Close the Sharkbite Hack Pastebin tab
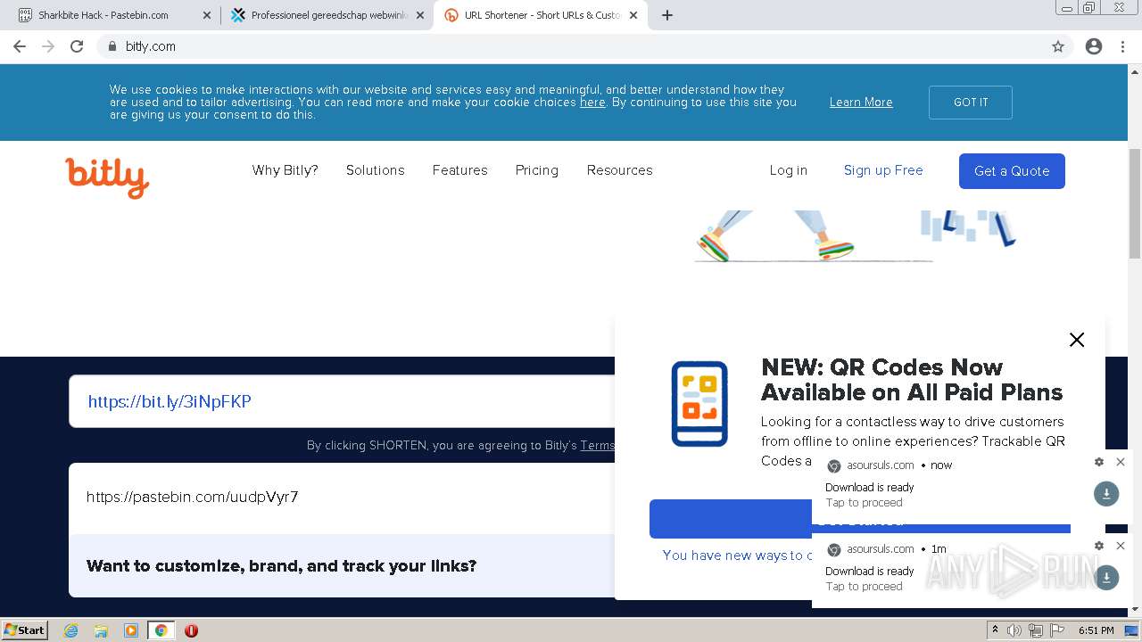The width and height of the screenshot is (1142, 642). pos(207,15)
